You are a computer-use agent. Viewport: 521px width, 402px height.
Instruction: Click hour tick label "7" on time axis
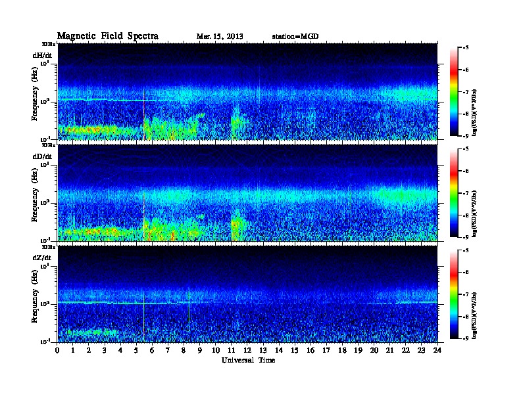(168, 350)
